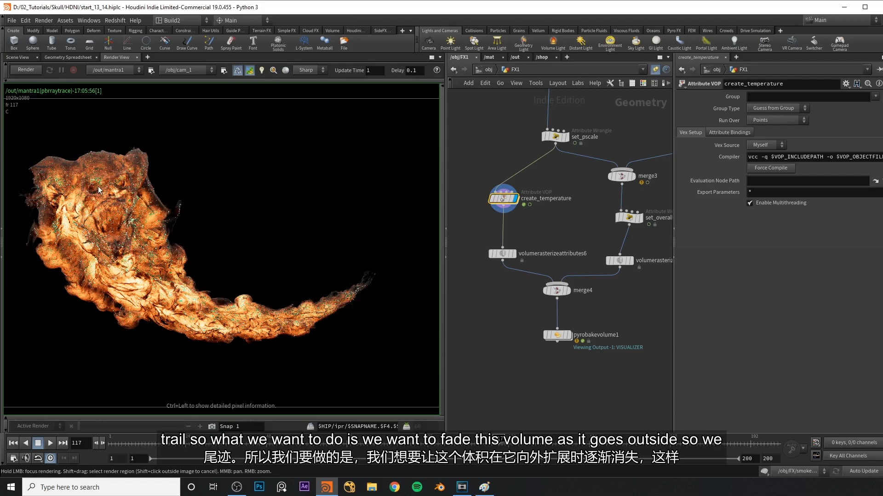This screenshot has width=883, height=496.
Task: Select the Draw Curve tool
Action: (187, 43)
